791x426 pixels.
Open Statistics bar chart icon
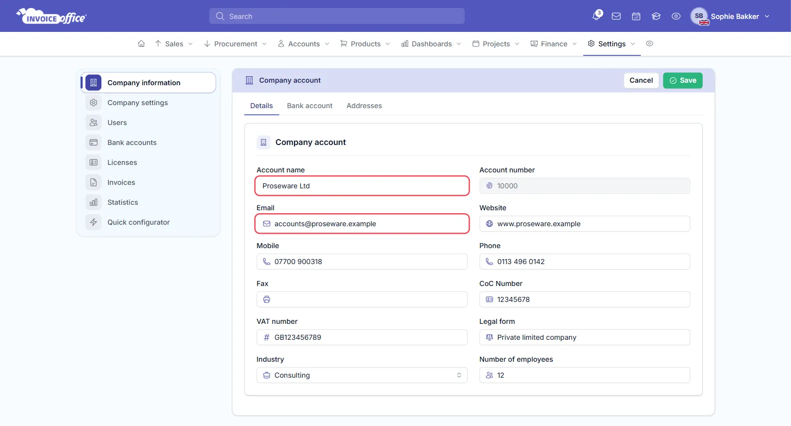pyautogui.click(x=93, y=202)
